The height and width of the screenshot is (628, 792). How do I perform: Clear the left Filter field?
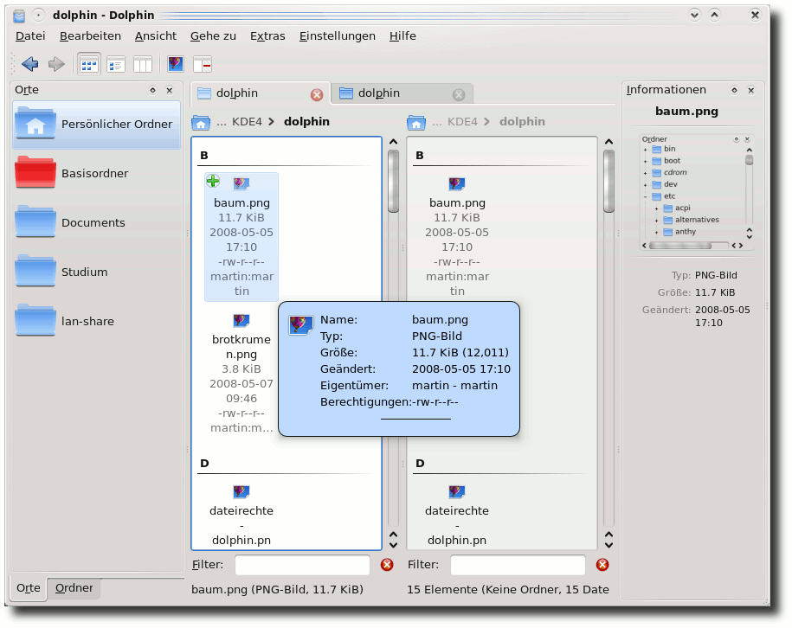tap(387, 564)
